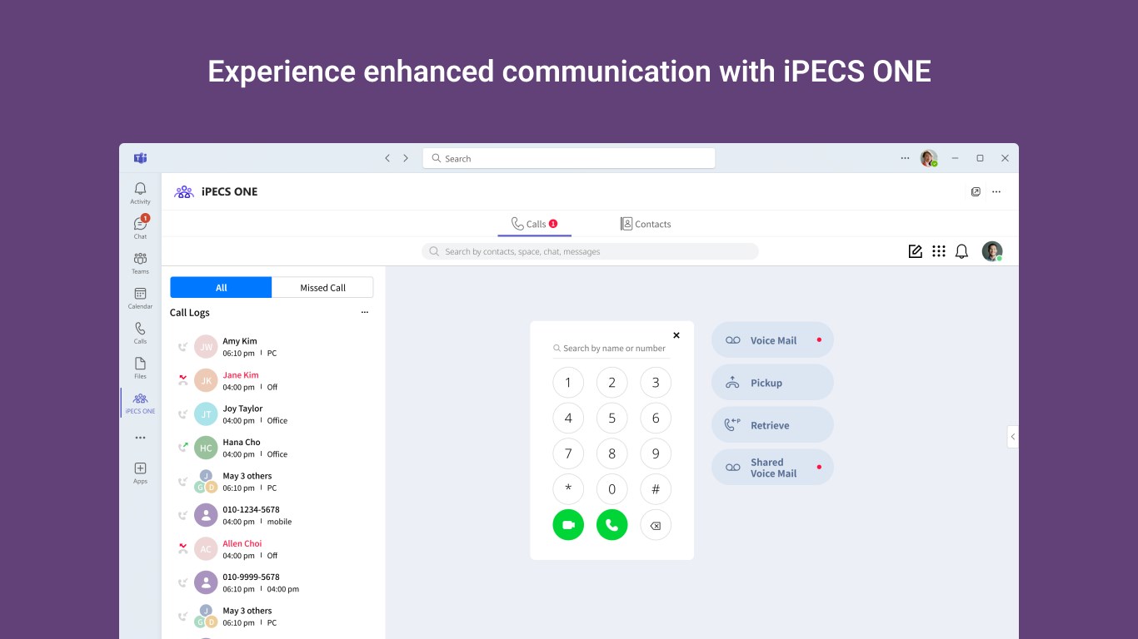Screen dimensions: 1138x639
Task: Close the dial pad panel
Action: 676,335
